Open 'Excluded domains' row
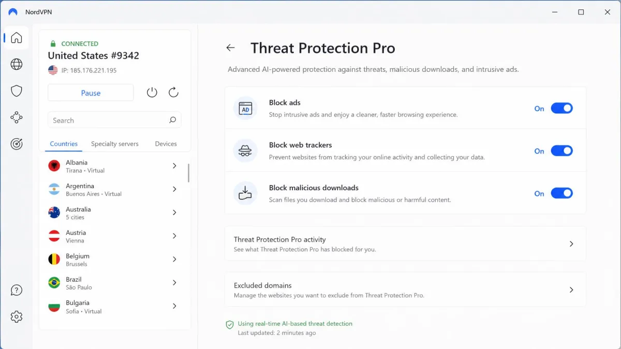Viewport: 621px width, 349px height. click(x=405, y=290)
